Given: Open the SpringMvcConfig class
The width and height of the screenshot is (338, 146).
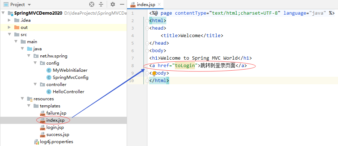Looking at the screenshot, I should [x=70, y=77].
